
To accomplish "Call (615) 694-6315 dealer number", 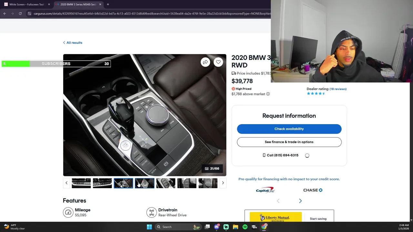I will coord(280,155).
